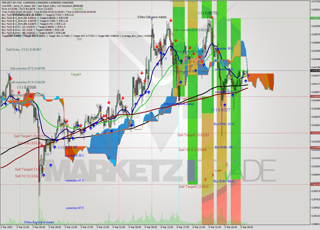The width and height of the screenshot is (320, 230).
Task: Select the 'Buy Entry -23.6' label
Action: point(224,124)
